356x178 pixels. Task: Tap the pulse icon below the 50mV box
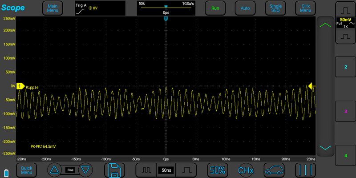(345, 36)
